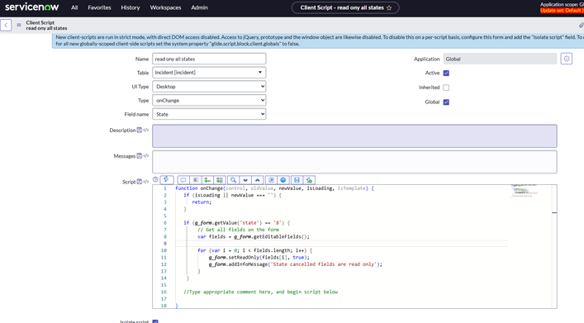Click the script editor minimap

(525, 190)
